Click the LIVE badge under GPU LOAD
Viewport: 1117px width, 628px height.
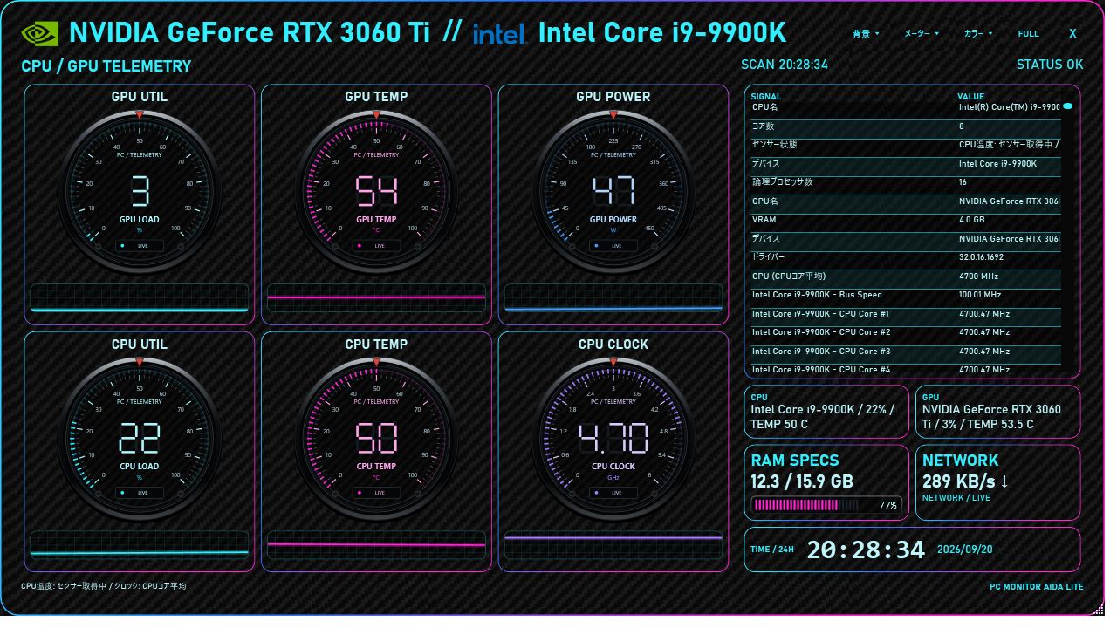(x=140, y=246)
